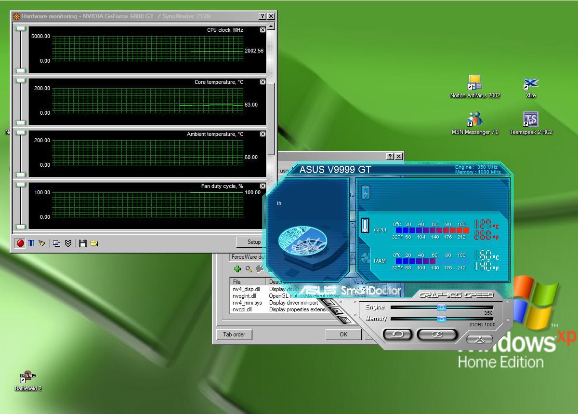Click the detach windows icon in monitoring toolbar
This screenshot has width=578, height=414.
pos(57,243)
